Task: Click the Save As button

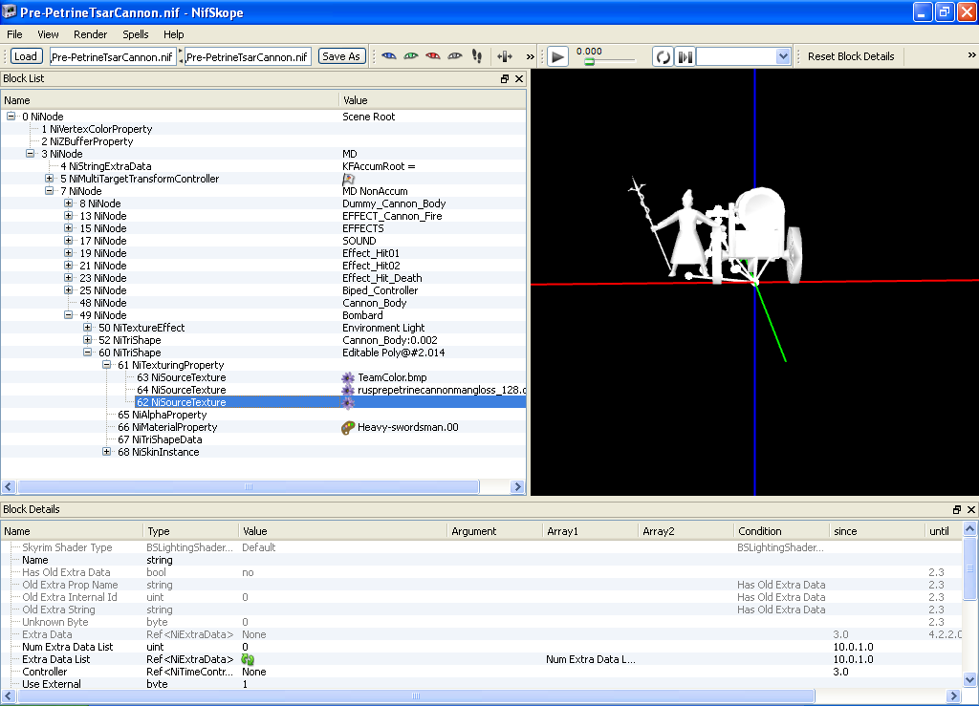Action: click(341, 56)
